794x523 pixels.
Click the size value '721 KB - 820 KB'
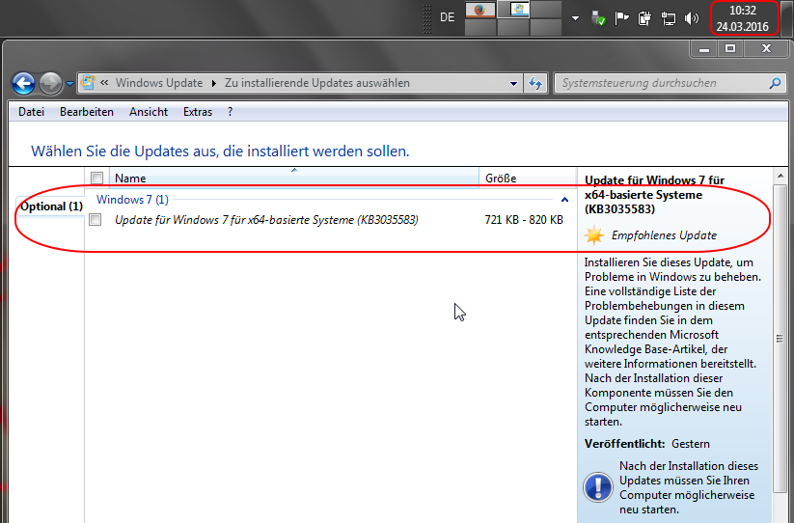coord(524,220)
